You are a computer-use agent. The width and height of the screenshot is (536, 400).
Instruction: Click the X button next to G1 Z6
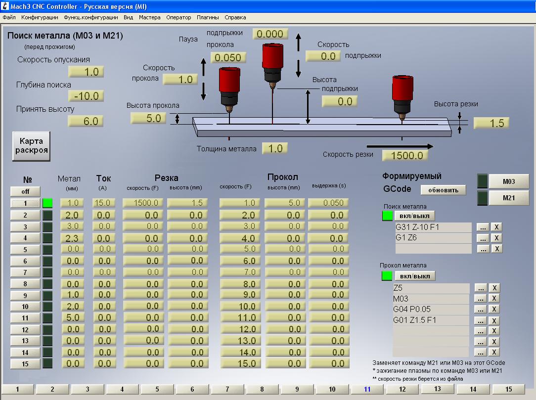tap(497, 238)
